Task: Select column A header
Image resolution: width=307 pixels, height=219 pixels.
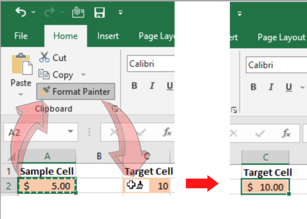Action: click(47, 156)
